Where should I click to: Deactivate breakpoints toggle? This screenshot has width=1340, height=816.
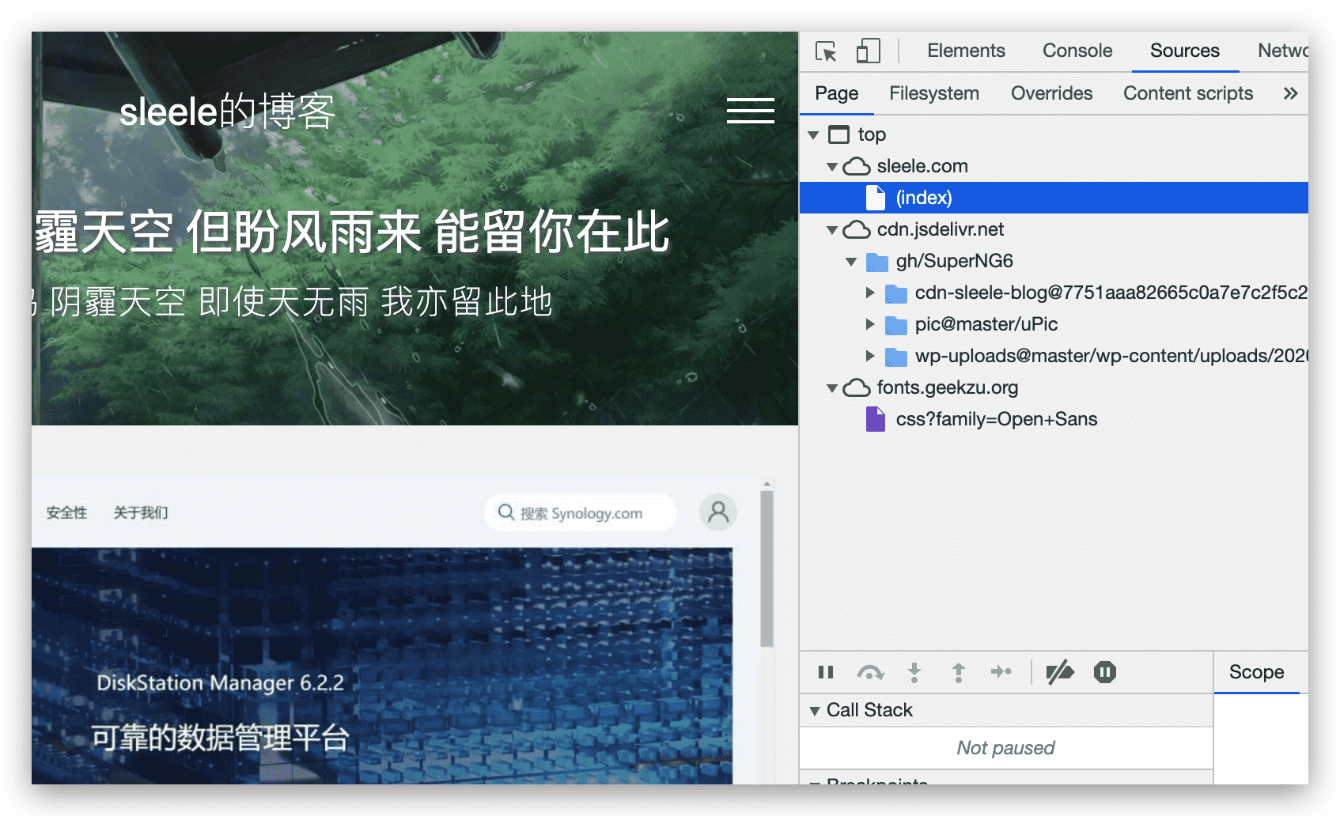tap(1060, 672)
